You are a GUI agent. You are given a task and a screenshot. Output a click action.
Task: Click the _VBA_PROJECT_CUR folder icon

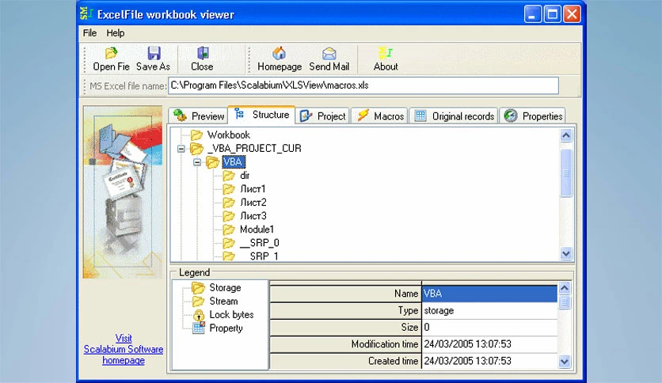(196, 149)
